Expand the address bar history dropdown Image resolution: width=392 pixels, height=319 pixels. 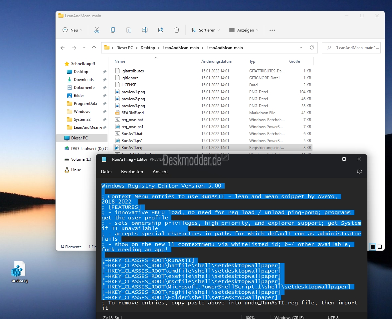[x=301, y=47]
